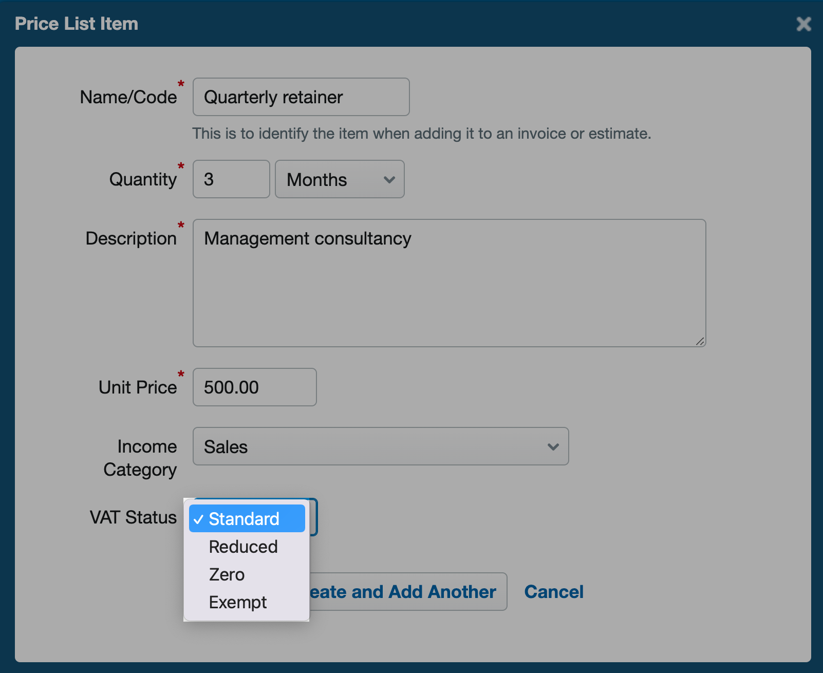
Task: Click the Price List Item title
Action: 77,24
